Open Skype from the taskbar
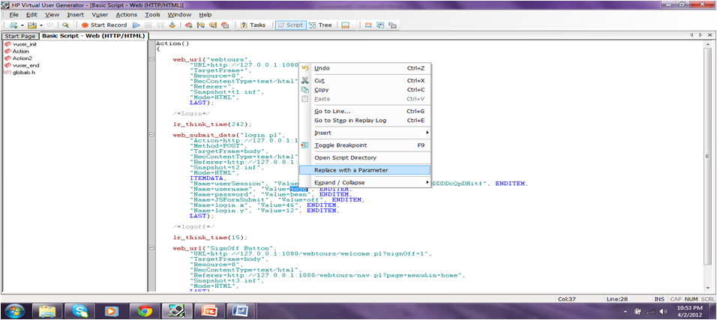 pos(80,311)
